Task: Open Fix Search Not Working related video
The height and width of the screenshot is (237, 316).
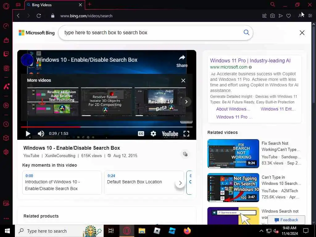Action: coord(233,154)
